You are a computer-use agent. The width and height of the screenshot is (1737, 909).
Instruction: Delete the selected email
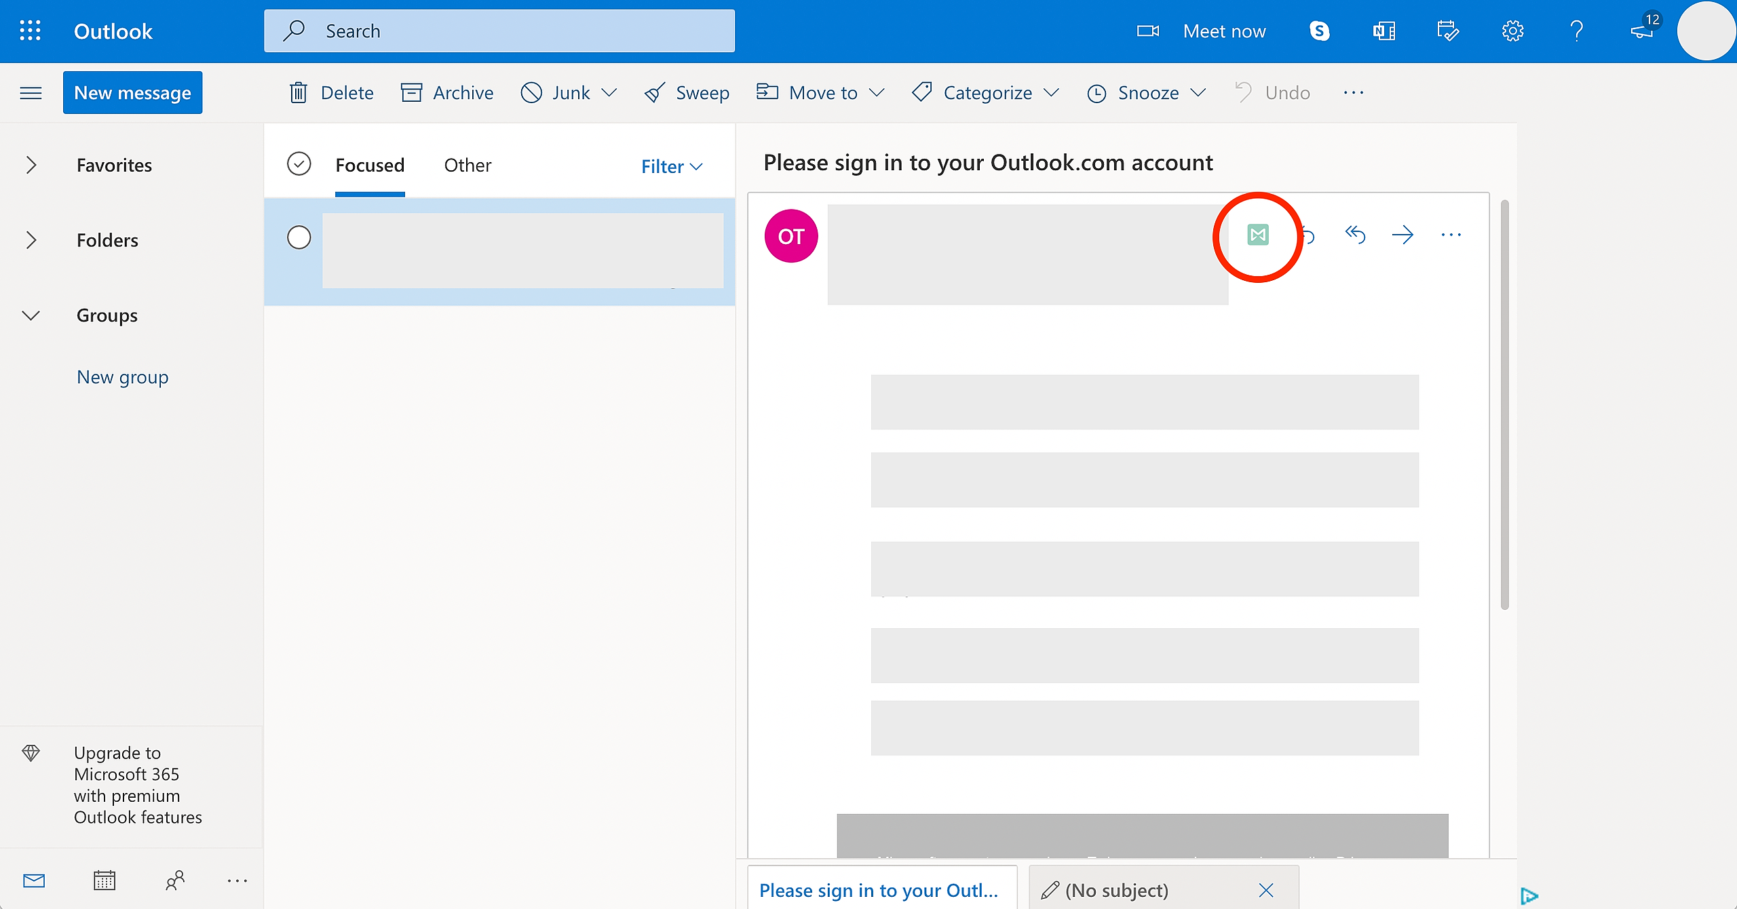[331, 93]
